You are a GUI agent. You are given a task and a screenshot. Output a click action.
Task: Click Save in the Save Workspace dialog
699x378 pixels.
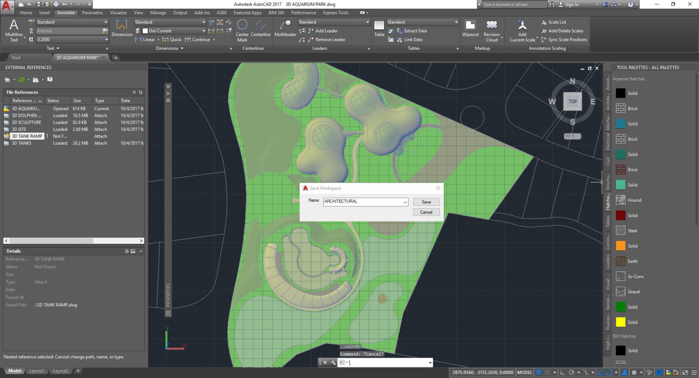425,202
